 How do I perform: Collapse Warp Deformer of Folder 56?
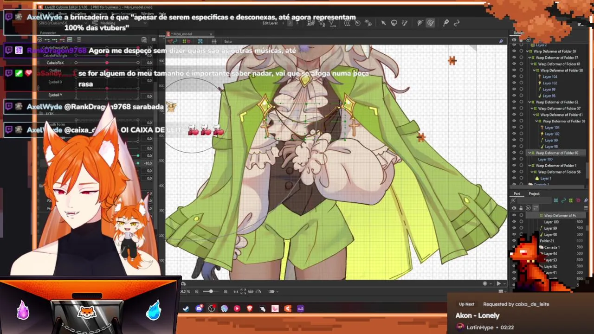(x=532, y=172)
